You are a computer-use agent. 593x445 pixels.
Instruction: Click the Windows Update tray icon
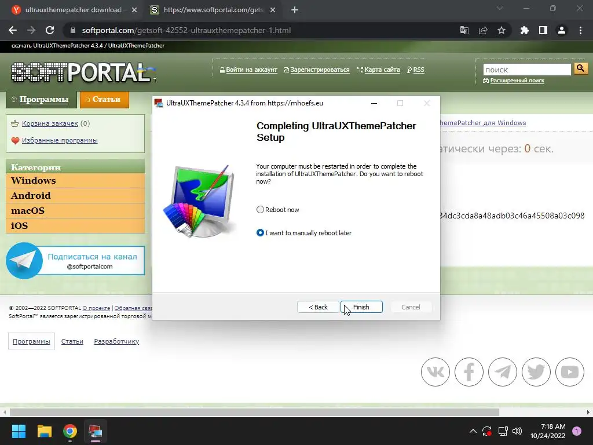click(487, 431)
